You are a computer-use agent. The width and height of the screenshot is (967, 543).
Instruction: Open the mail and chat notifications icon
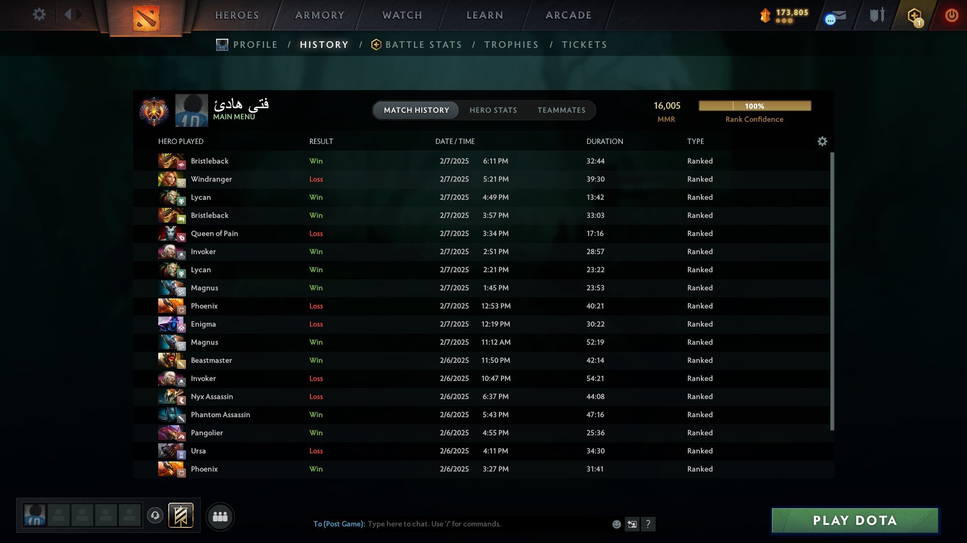click(836, 17)
